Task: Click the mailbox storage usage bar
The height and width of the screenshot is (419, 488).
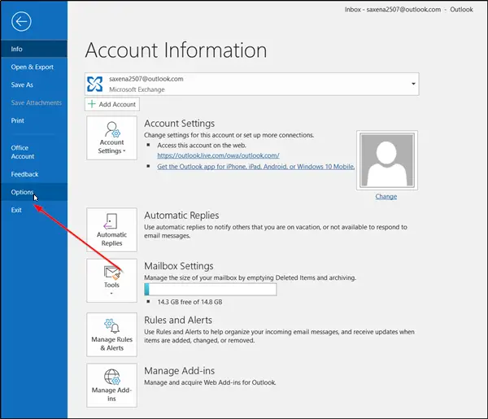Action: (x=210, y=289)
